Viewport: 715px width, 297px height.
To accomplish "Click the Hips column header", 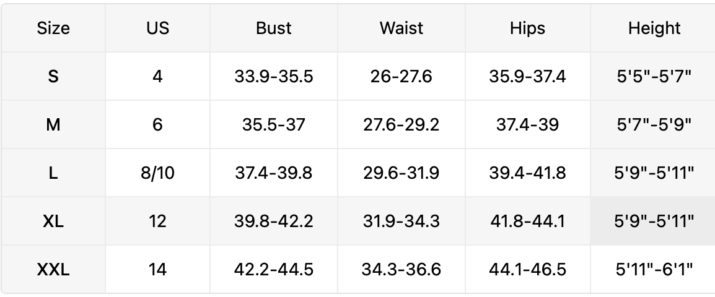I will coord(527,28).
